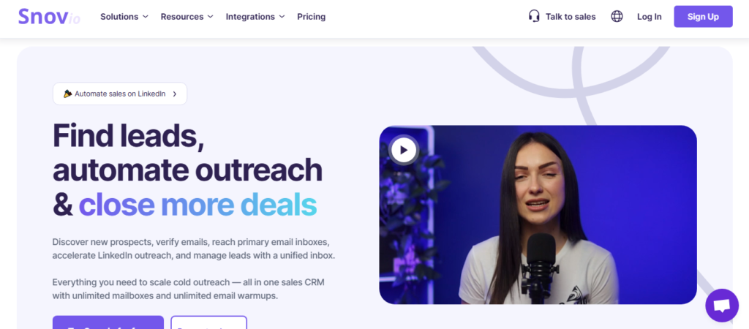749x329 pixels.
Task: Expand the Solutions menu
Action: [124, 17]
